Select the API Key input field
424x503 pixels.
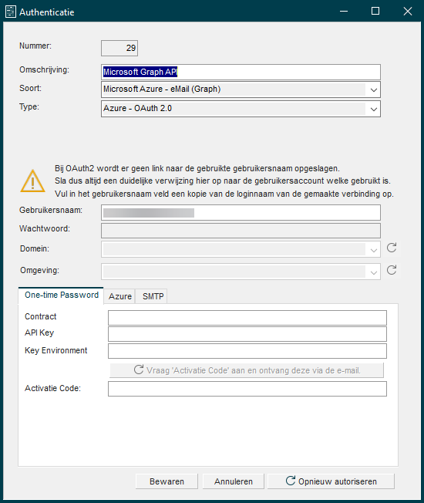coord(247,334)
